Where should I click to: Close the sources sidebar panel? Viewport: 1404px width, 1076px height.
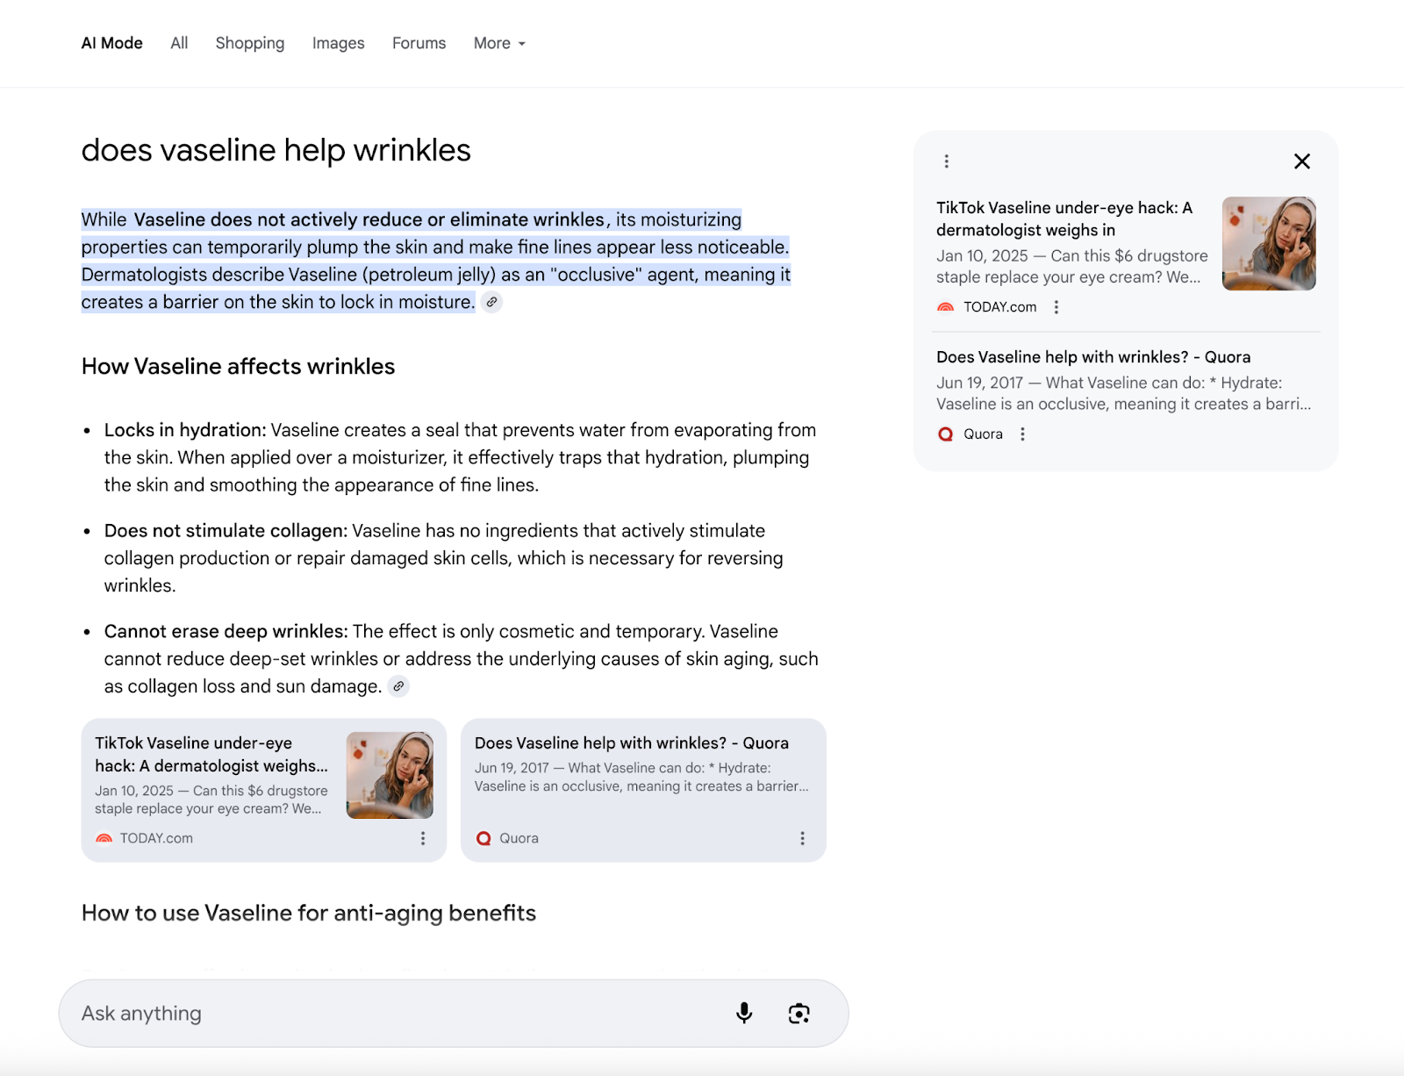[1302, 161]
